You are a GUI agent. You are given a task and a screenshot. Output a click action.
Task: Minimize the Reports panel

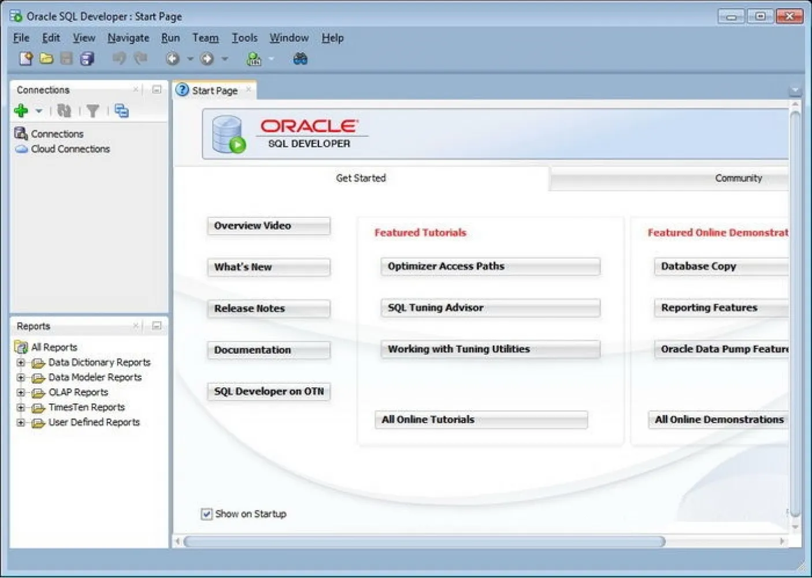pyautogui.click(x=157, y=326)
